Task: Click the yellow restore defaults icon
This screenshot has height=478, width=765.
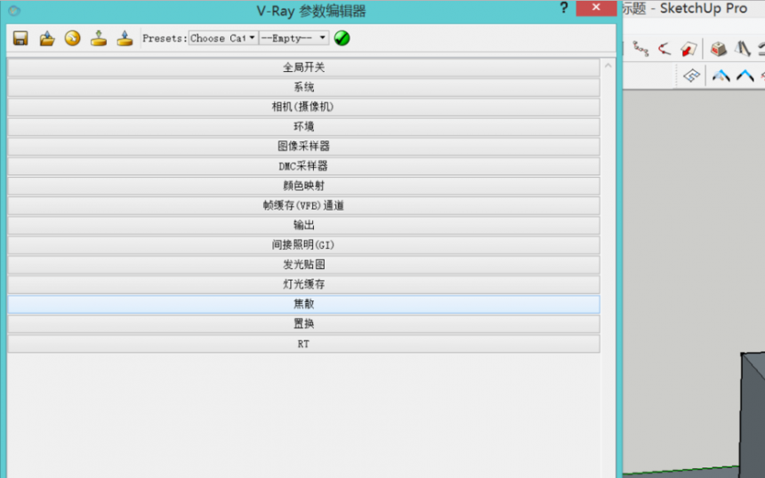Action: (x=73, y=38)
